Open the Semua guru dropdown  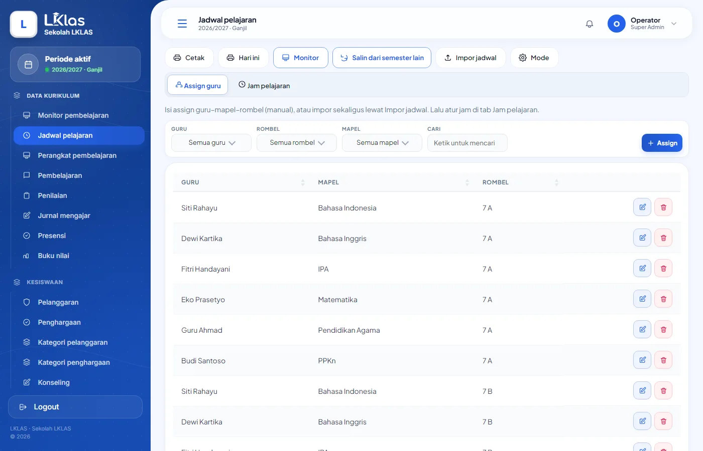[x=211, y=143]
